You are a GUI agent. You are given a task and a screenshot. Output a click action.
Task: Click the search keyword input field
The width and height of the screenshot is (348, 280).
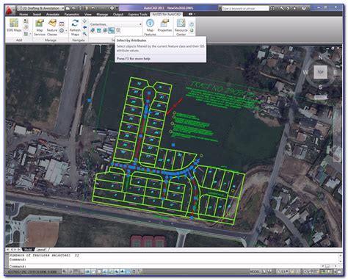coord(245,8)
